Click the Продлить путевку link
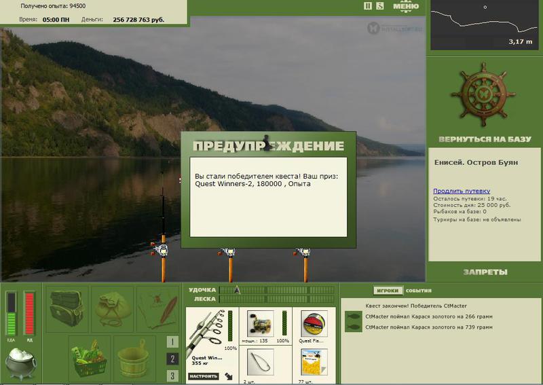This screenshot has height=385, width=543. pos(462,191)
